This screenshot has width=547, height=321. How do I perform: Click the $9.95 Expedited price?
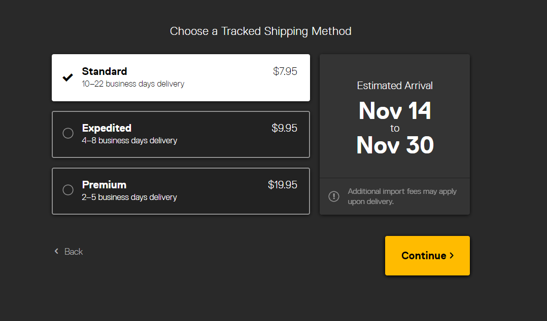[x=284, y=128]
